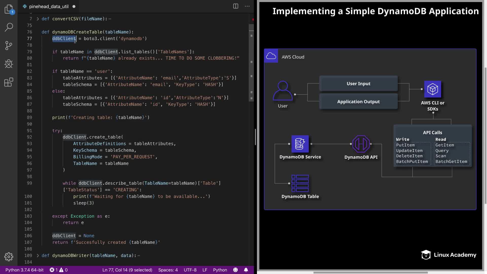487x274 pixels.
Task: Click the feedback smiley icon
Action: pyautogui.click(x=235, y=270)
